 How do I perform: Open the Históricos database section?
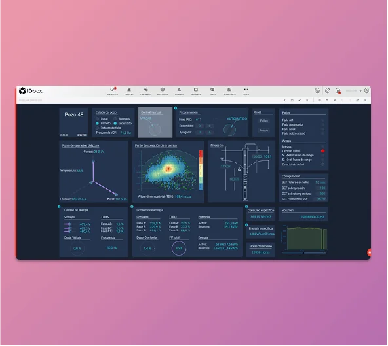tap(163, 91)
